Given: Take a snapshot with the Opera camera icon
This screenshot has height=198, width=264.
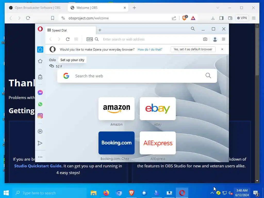Looking at the screenshot, I should pos(205,39).
